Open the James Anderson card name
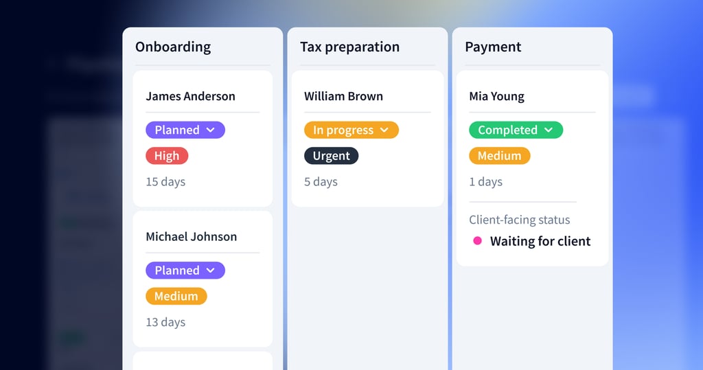 click(x=190, y=96)
